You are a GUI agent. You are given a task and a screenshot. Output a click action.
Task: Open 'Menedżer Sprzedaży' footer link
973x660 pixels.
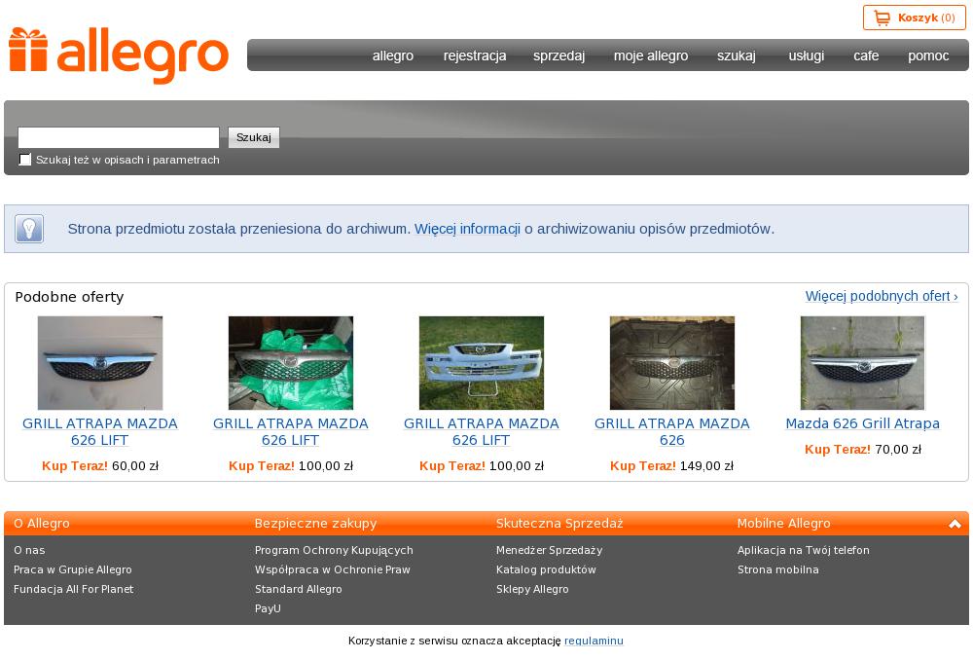coord(549,550)
